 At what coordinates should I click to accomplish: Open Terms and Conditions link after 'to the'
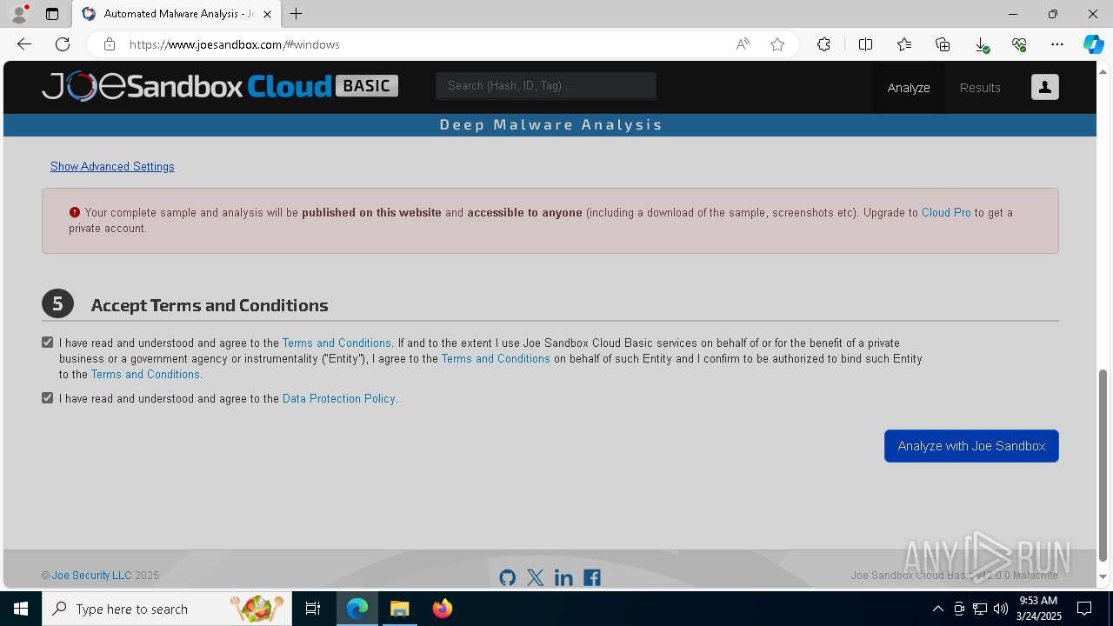(x=145, y=374)
